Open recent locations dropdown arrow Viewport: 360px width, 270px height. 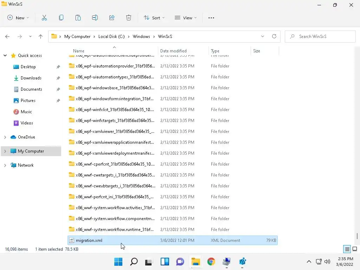point(30,37)
